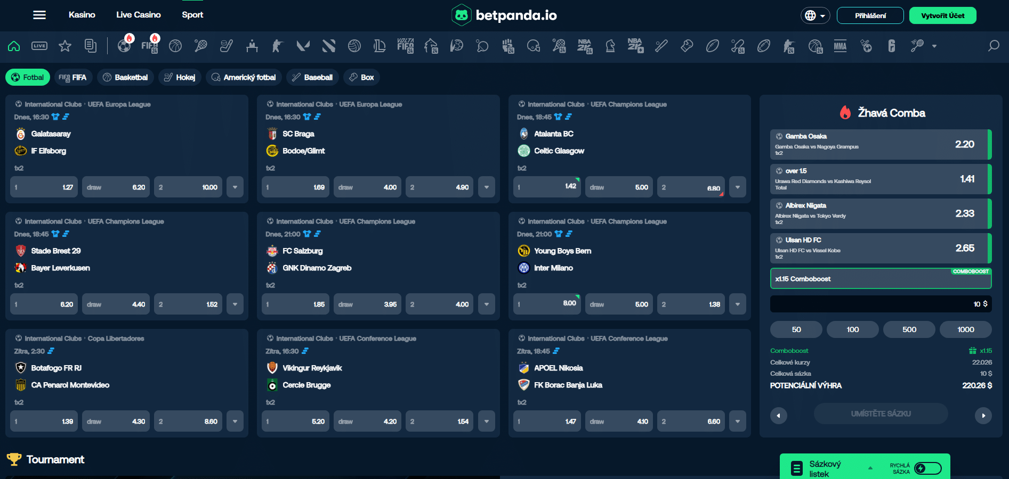Expand more markets for Galatasaray vs Elfsborg
1009x479 pixels.
[x=235, y=187]
